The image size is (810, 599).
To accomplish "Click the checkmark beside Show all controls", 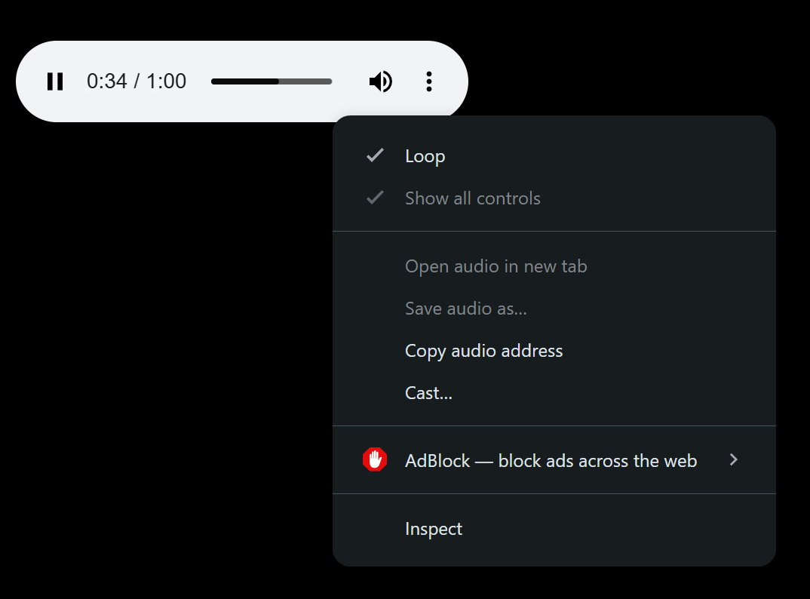I will click(x=375, y=198).
